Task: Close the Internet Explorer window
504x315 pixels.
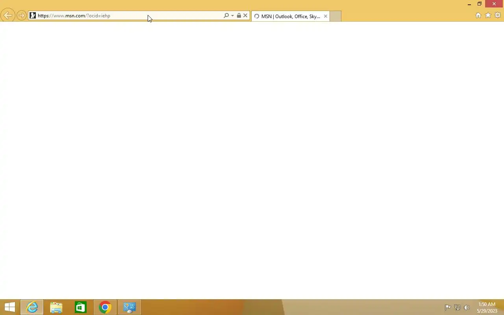Action: tap(494, 4)
